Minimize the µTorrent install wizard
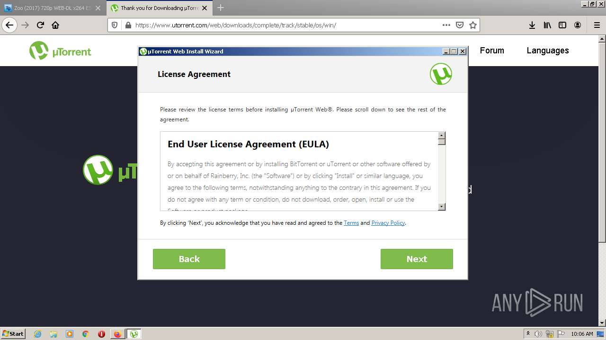Screen dimensions: 606x340 coord(446,51)
